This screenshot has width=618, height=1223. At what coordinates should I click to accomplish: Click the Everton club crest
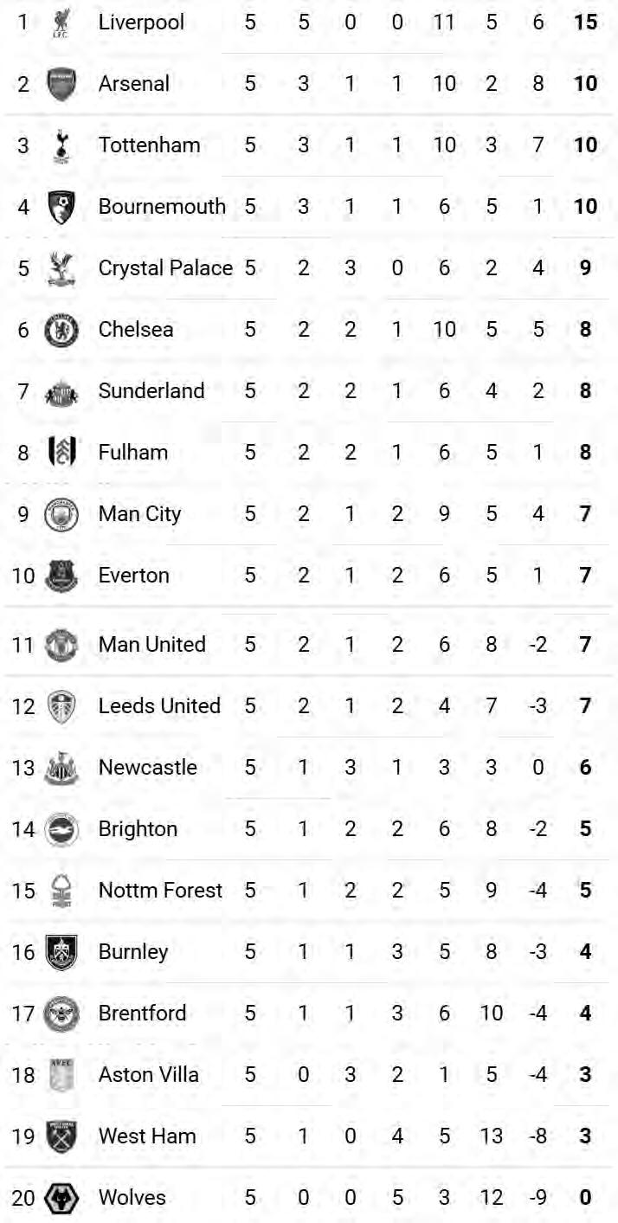[x=61, y=576]
